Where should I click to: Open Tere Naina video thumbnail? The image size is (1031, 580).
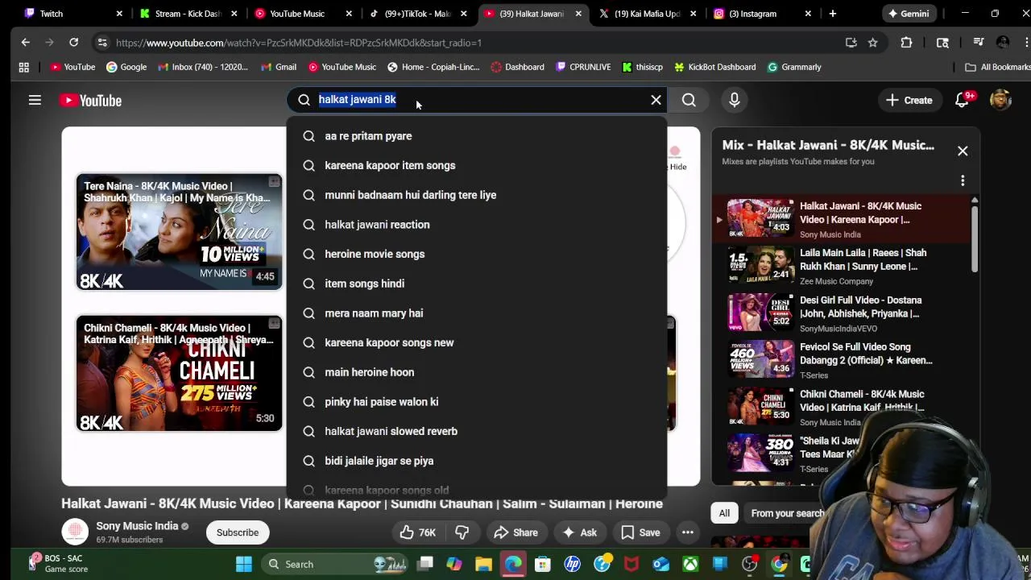179,232
